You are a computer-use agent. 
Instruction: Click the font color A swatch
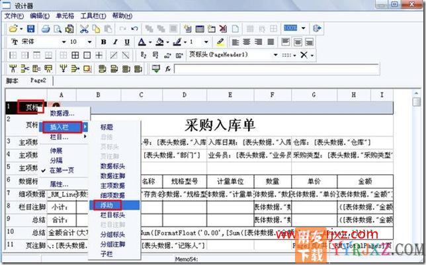(x=142, y=42)
